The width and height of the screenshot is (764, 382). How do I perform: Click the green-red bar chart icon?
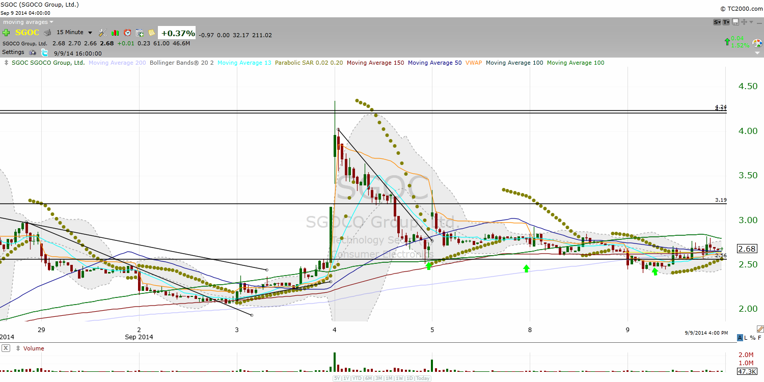(x=115, y=33)
